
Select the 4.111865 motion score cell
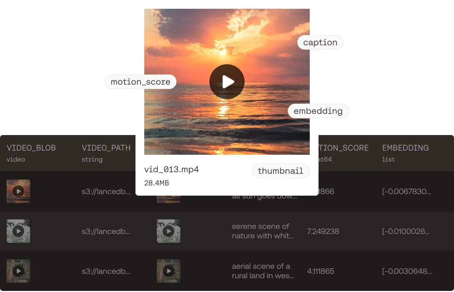tap(321, 271)
